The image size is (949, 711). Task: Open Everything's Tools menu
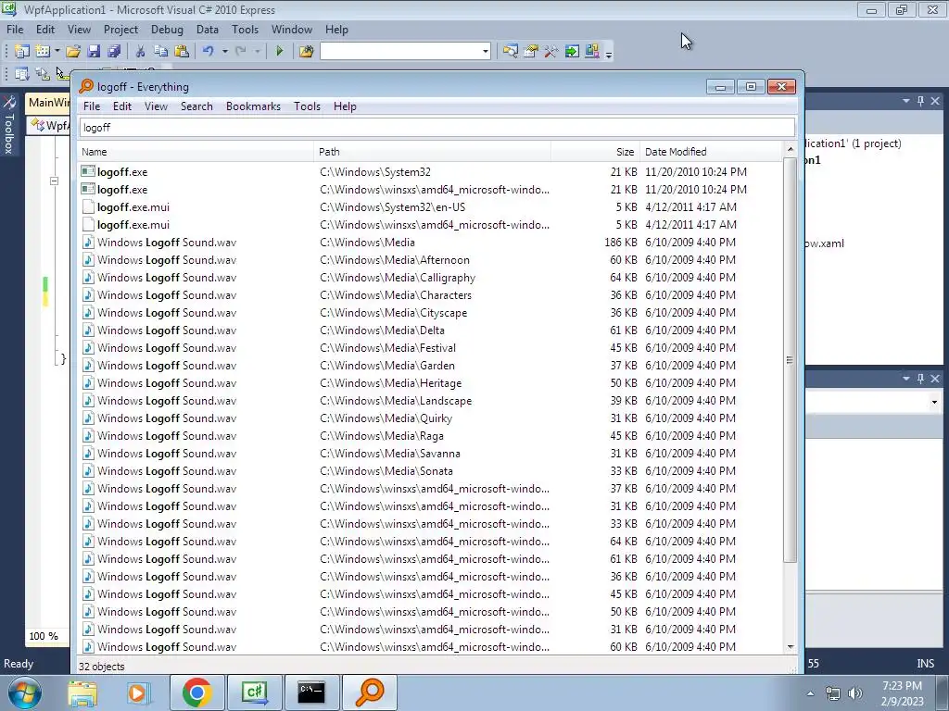click(307, 106)
